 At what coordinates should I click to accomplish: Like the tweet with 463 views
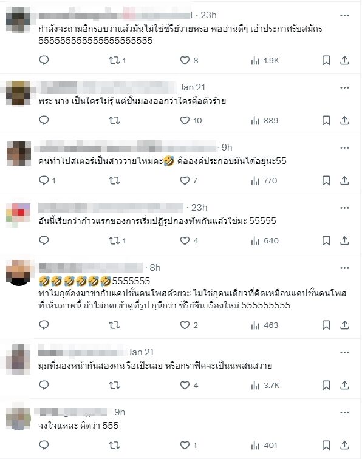pos(185,325)
